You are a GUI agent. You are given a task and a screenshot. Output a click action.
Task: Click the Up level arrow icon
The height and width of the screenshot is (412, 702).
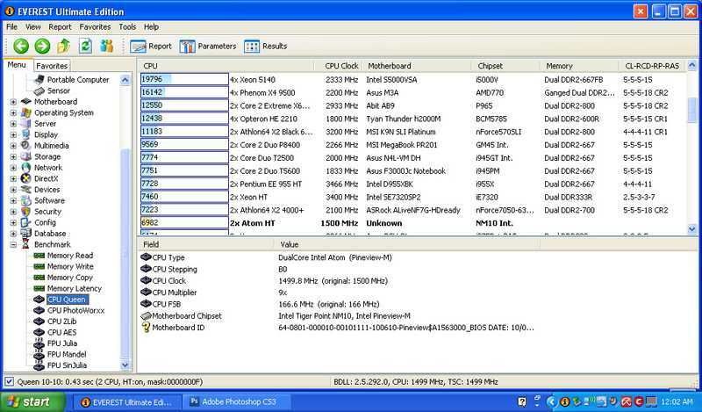(x=63, y=46)
